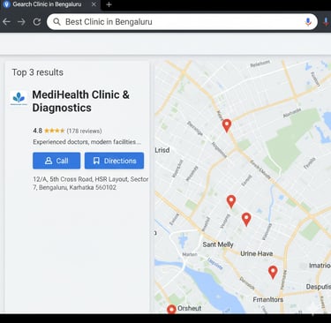Image resolution: width=331 pixels, height=323 pixels.
Task: Focus the Best Clinic in Bengaluru search field
Action: (182, 22)
